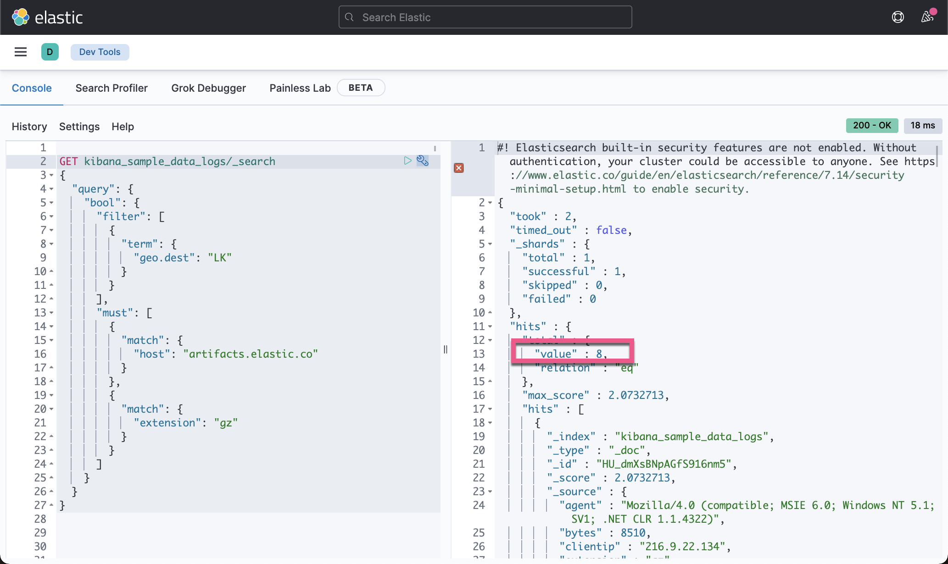Click the red error badge beside response

tap(458, 168)
